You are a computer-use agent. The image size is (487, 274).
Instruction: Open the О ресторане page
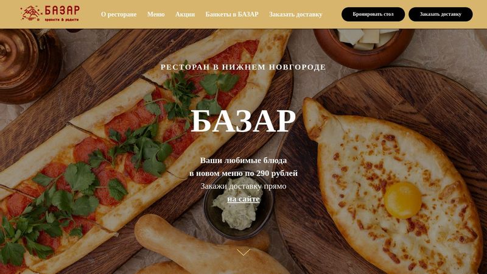[x=119, y=14]
